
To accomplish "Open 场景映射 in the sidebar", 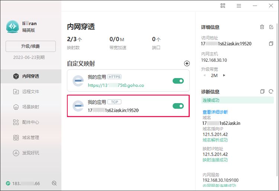I will (x=31, y=107).
